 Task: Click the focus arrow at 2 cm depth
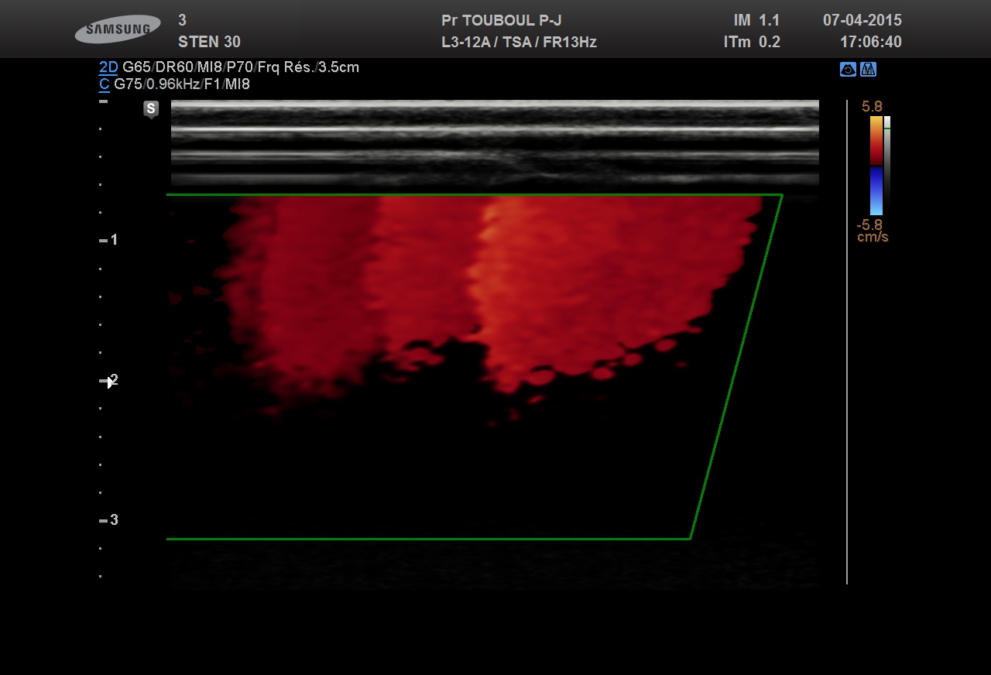pyautogui.click(x=107, y=381)
